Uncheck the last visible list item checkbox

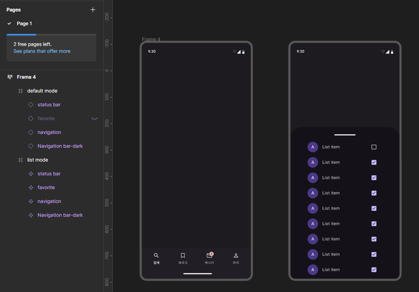click(374, 270)
